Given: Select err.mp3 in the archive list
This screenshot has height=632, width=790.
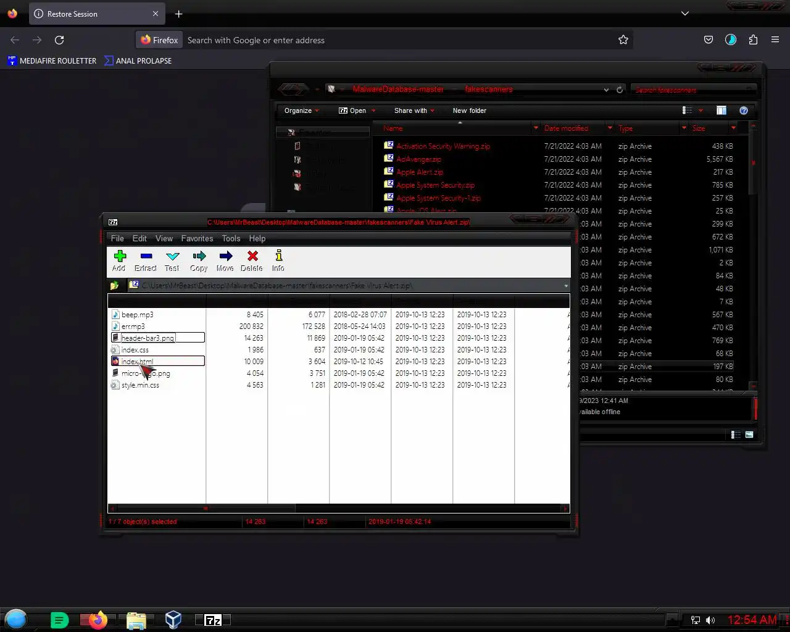Looking at the screenshot, I should coord(133,326).
